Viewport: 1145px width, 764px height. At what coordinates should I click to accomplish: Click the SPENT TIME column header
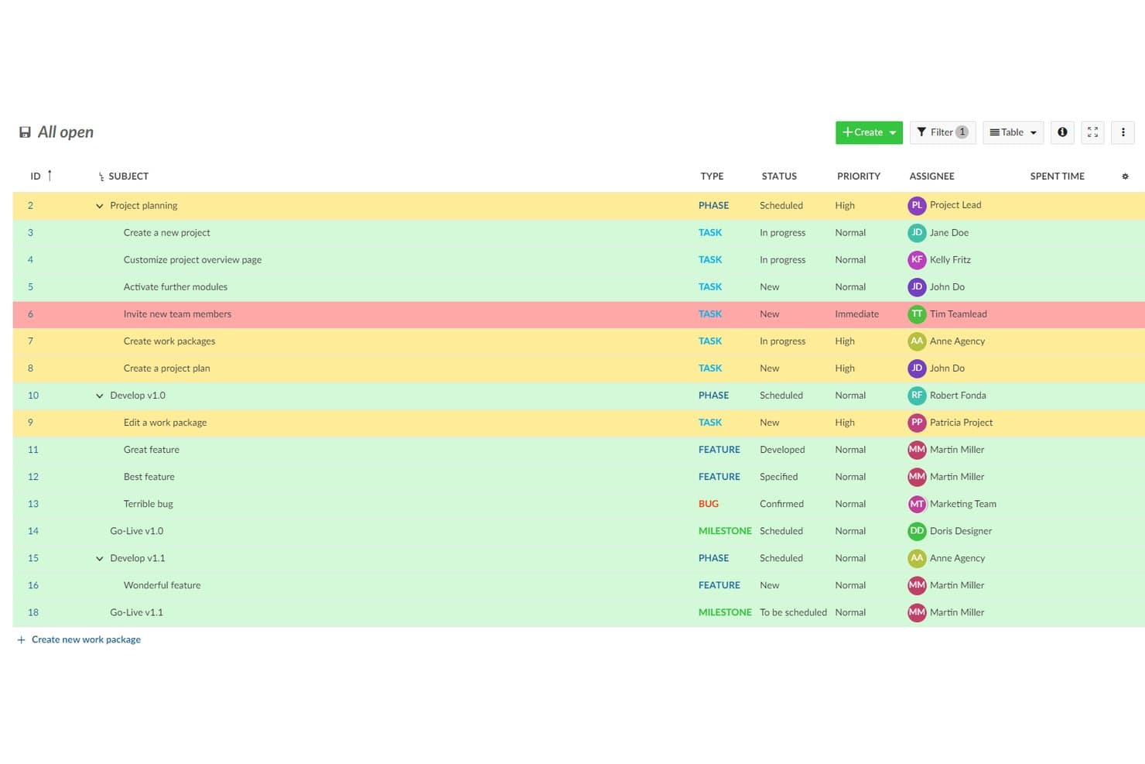tap(1057, 176)
